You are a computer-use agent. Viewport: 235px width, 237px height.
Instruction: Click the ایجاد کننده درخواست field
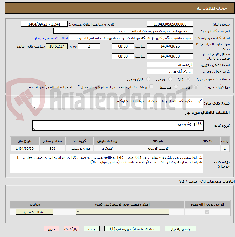coord(131,38)
